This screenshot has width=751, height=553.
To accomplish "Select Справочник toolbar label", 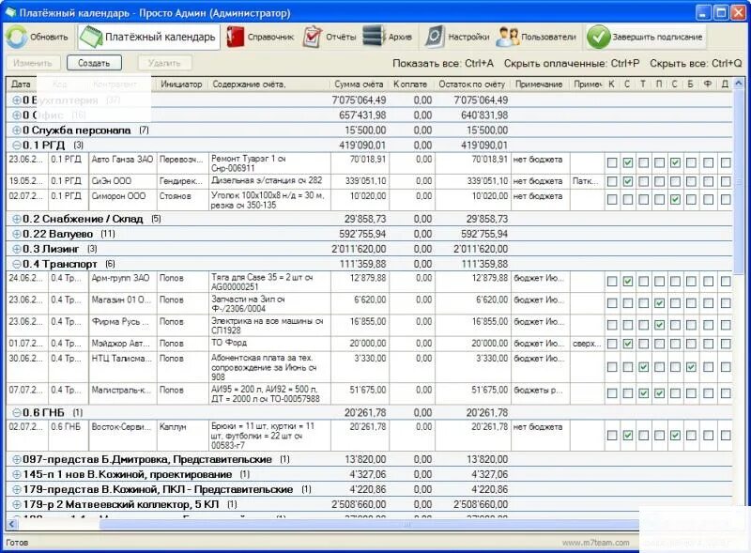I will tap(270, 37).
